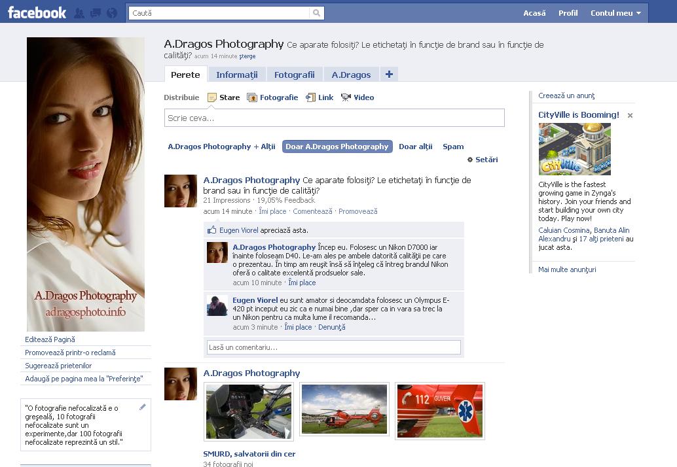Viewport: 677px width, 467px height.
Task: Open the Fotografii tab
Action: tap(294, 75)
